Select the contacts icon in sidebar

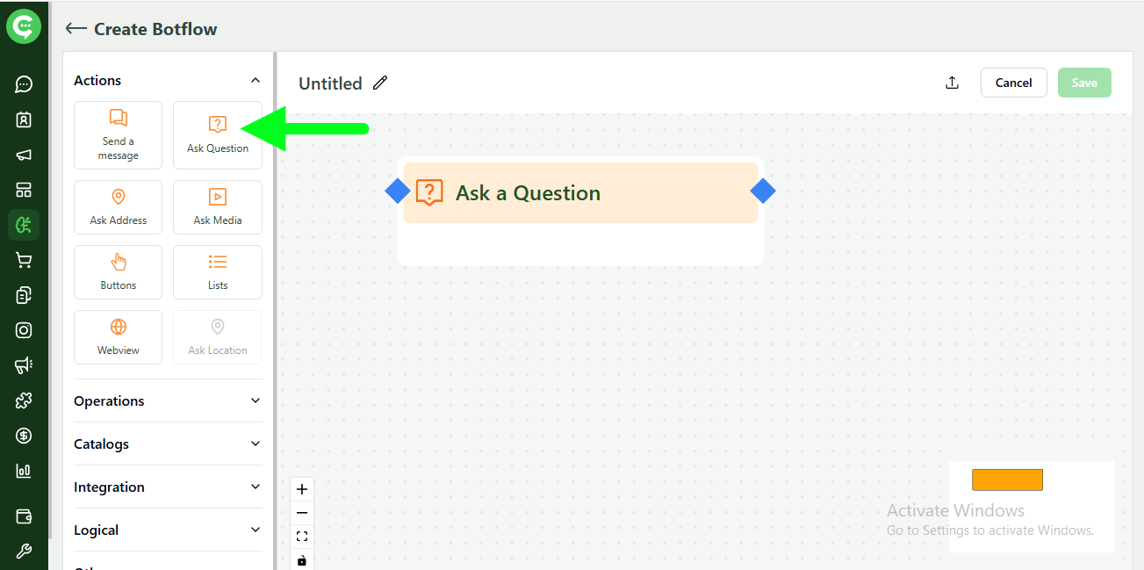point(24,119)
